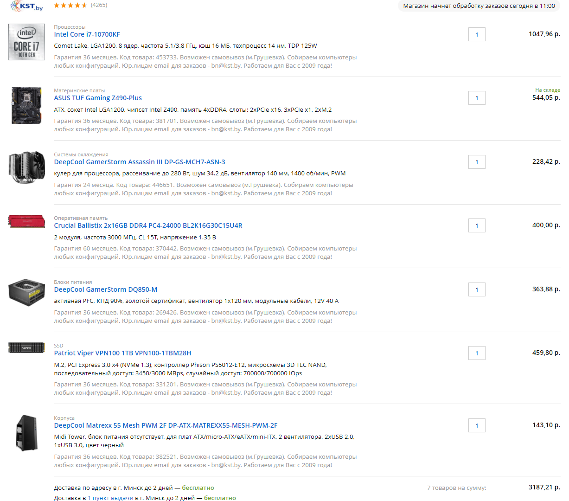Click the KST.by store logo

[27, 6]
